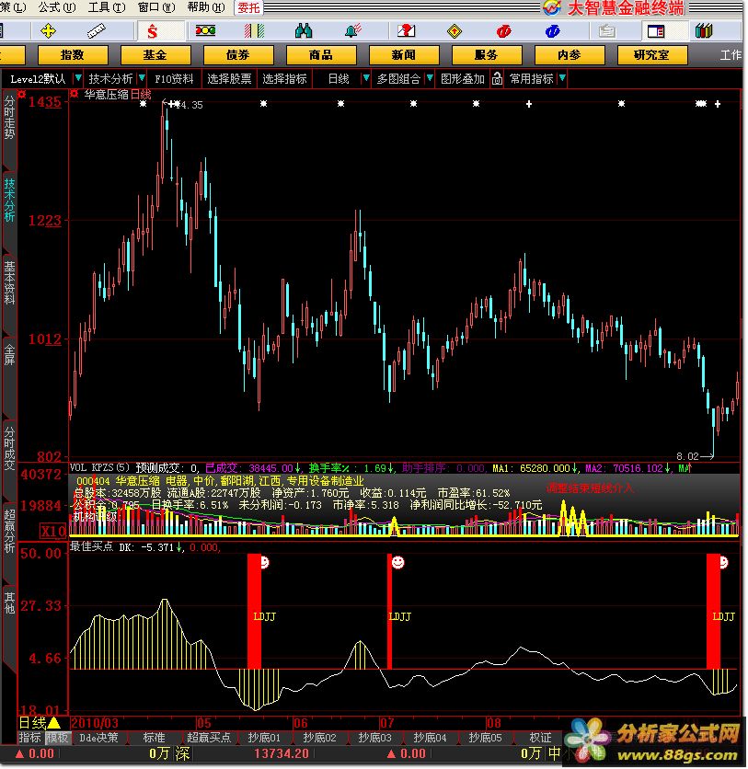
Task: Click 选择指标 in the sub-toolbar
Action: coord(284,78)
